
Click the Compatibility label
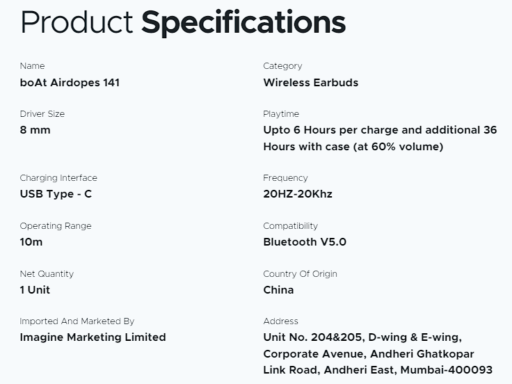(290, 225)
